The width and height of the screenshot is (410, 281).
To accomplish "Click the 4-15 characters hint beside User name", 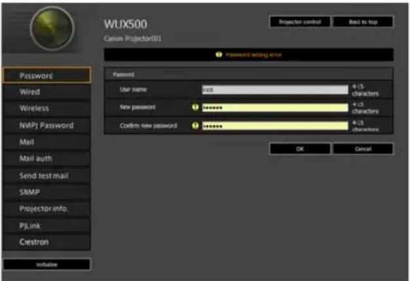I will 365,90.
